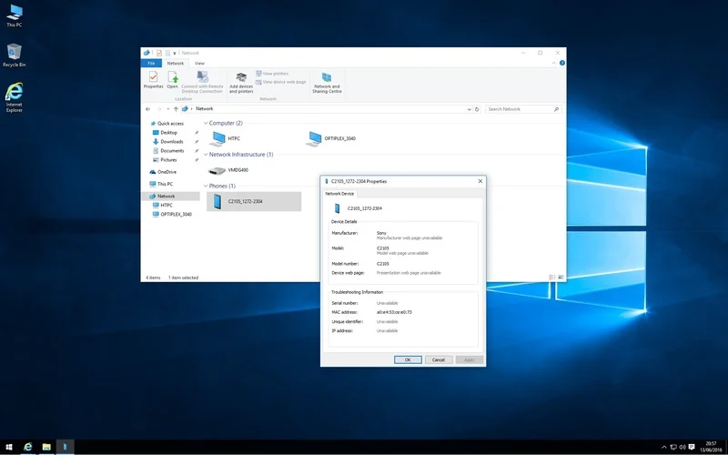This screenshot has height=455, width=728.
Task: Open the address bar history dropdown
Action: coord(469,109)
